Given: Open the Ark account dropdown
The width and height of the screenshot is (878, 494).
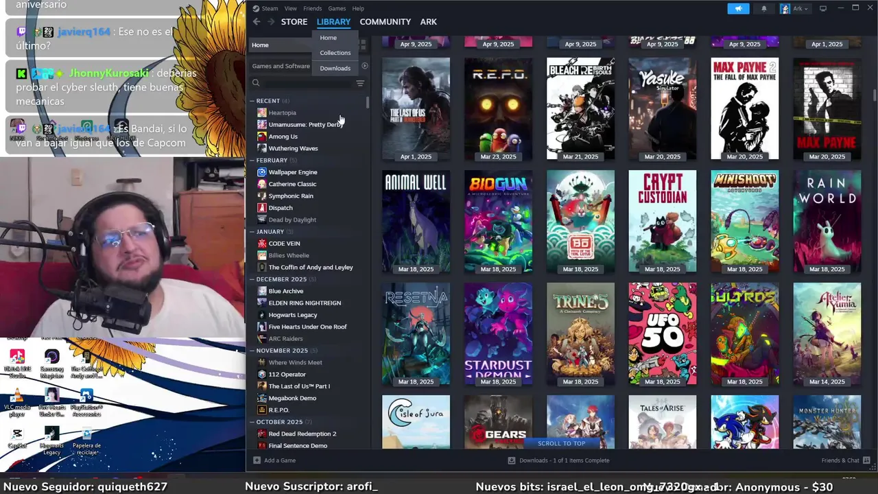Looking at the screenshot, I should click(x=795, y=9).
